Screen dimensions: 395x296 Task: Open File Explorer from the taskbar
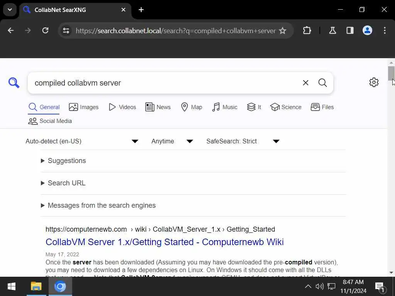click(x=36, y=286)
